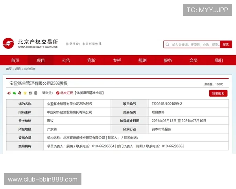Share via the QQ penguin icon

tap(20, 93)
